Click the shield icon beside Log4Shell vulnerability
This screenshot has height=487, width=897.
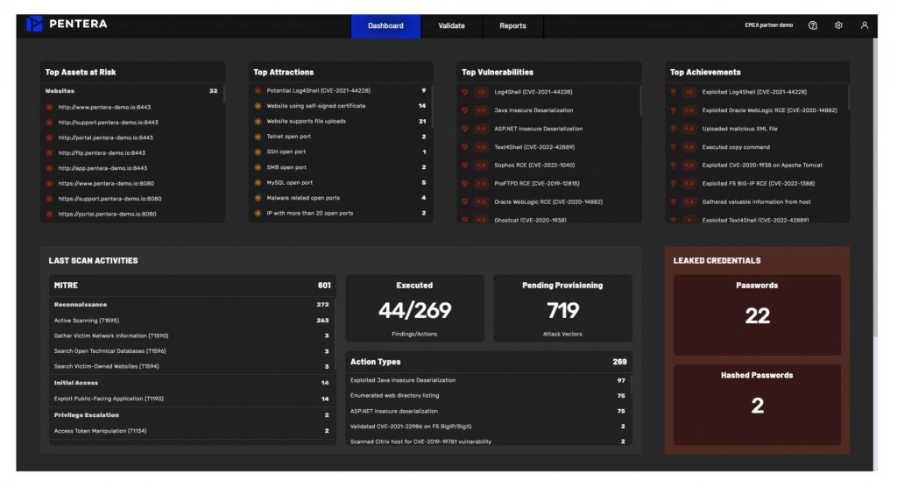[x=465, y=92]
